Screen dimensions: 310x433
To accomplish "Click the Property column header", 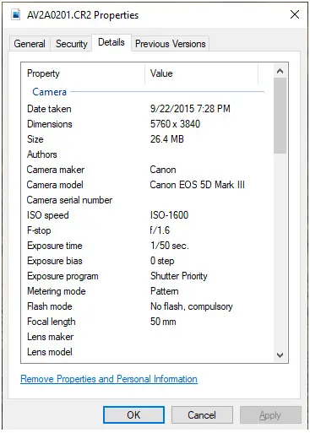I will pyautogui.click(x=83, y=73).
